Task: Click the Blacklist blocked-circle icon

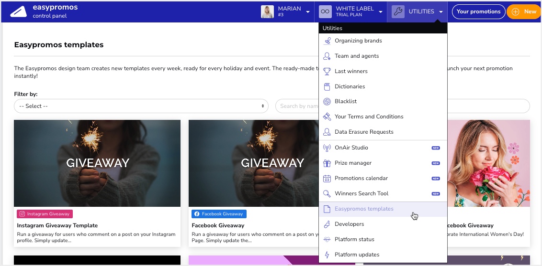Action: [327, 102]
